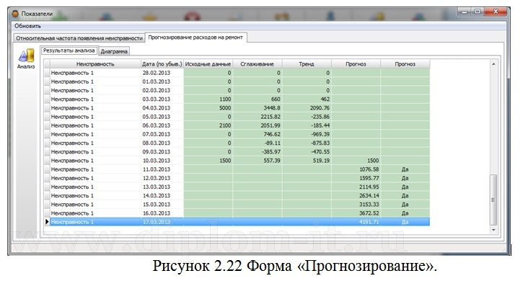The height and width of the screenshot is (281, 528).
Task: Click date cell 05.03.2013
Action: pyautogui.click(x=157, y=117)
